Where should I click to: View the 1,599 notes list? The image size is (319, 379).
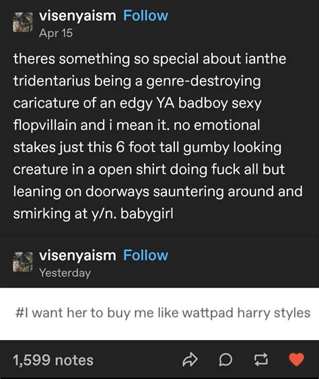[x=53, y=360]
